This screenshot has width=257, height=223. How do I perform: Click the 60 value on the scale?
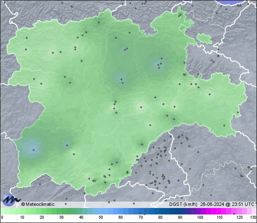(120, 217)
